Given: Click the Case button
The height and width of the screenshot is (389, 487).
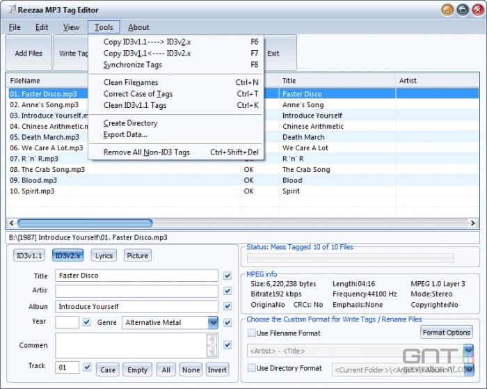Looking at the screenshot, I should pos(108,370).
